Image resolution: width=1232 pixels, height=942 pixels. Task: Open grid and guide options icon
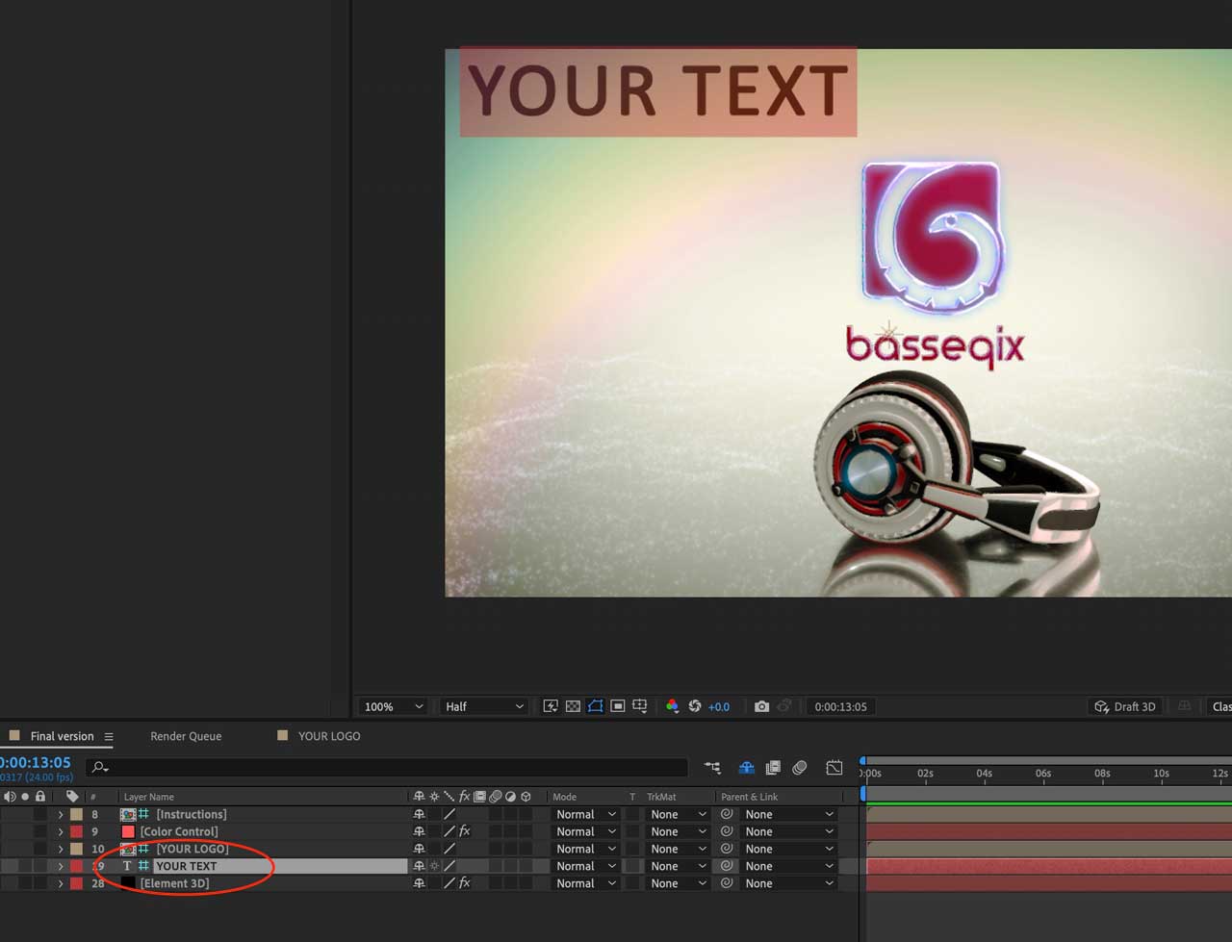tap(640, 706)
